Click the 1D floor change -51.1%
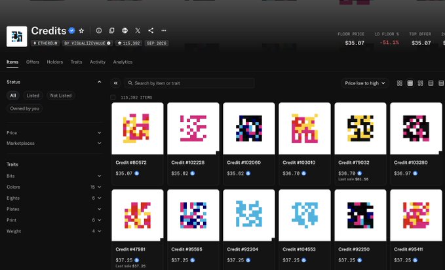This screenshot has width=445, height=270. point(389,43)
